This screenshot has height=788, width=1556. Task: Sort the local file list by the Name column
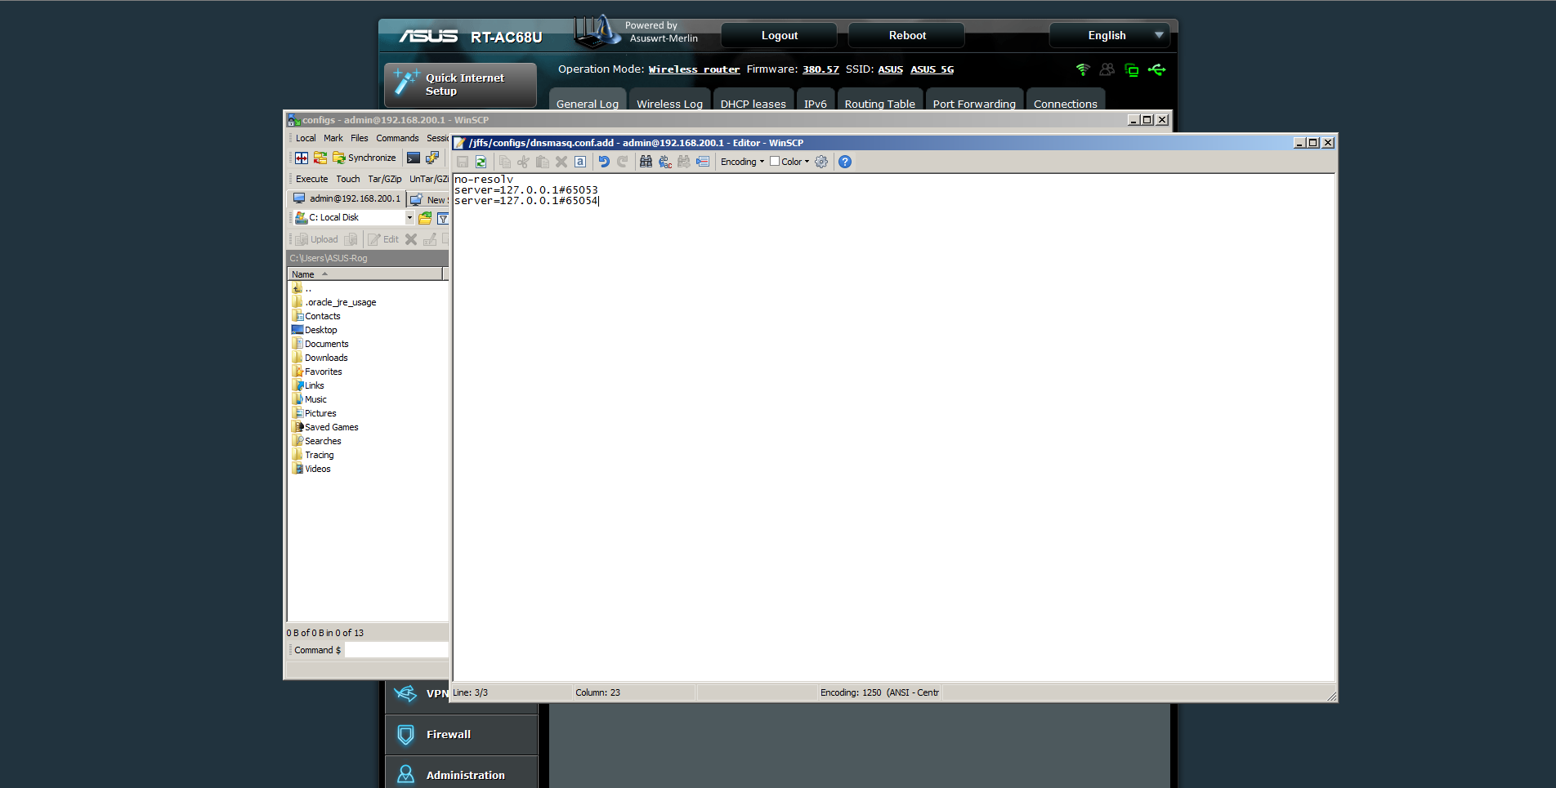tap(364, 274)
